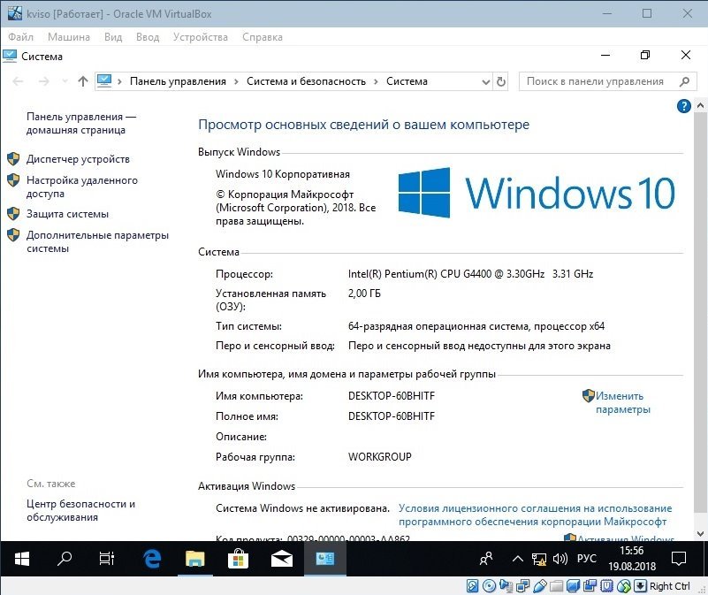
Task: Click the vertical scrollbar thumb
Action: (x=700, y=312)
